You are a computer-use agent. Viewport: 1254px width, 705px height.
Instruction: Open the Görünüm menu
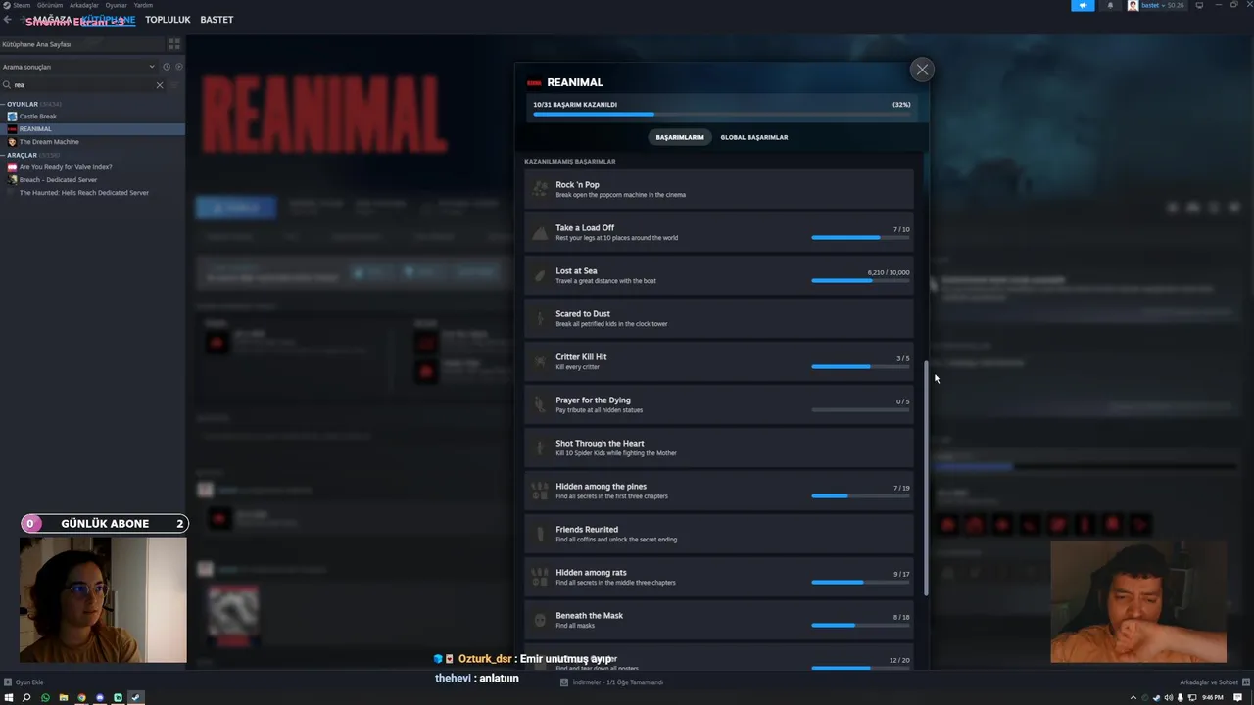50,5
